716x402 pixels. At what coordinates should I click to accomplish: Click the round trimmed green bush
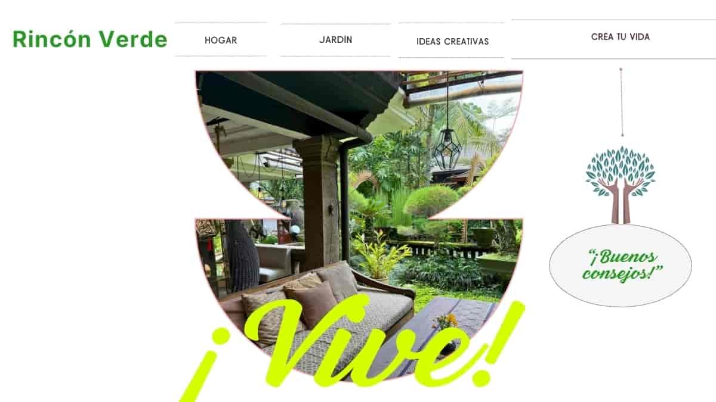[x=431, y=201]
